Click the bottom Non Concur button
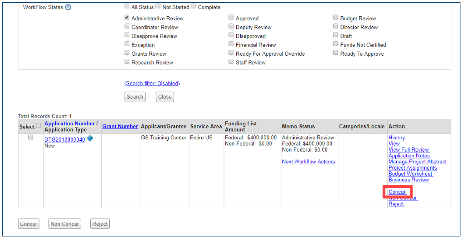The height and width of the screenshot is (238, 462). coord(65,224)
